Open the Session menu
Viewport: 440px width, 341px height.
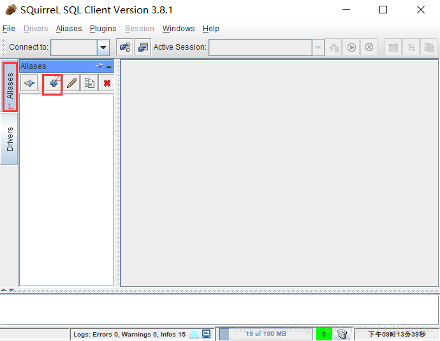tap(140, 29)
